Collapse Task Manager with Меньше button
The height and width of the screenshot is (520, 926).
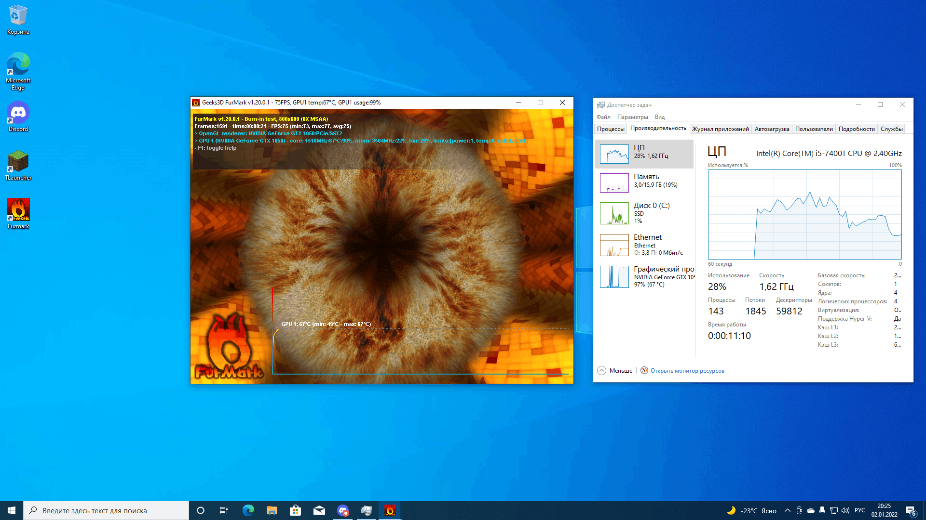(x=615, y=371)
